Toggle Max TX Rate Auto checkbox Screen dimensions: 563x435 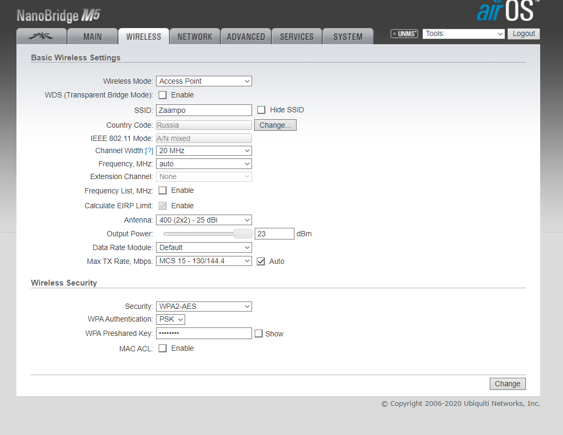(x=261, y=261)
